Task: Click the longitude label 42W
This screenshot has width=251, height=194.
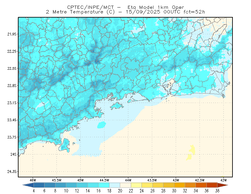Action: pos(224,180)
